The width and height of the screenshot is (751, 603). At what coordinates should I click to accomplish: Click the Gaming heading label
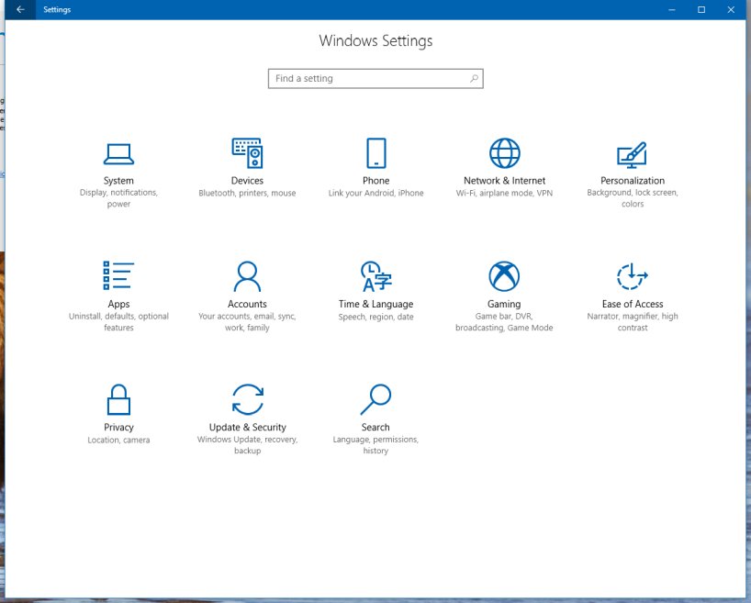coord(504,304)
